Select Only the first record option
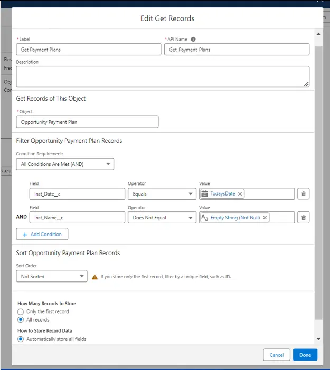The width and height of the screenshot is (330, 370). tap(21, 311)
